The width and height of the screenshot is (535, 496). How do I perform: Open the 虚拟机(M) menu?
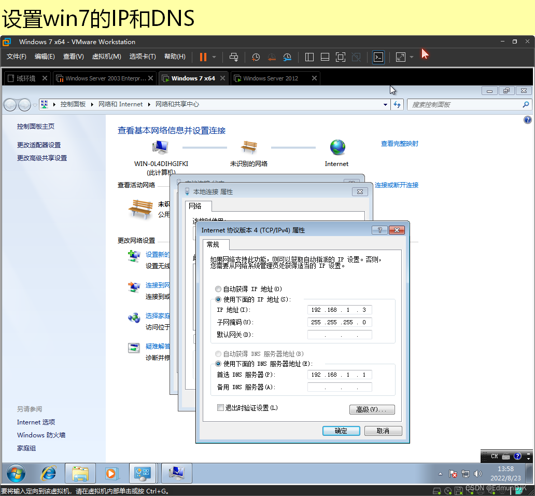pos(106,57)
